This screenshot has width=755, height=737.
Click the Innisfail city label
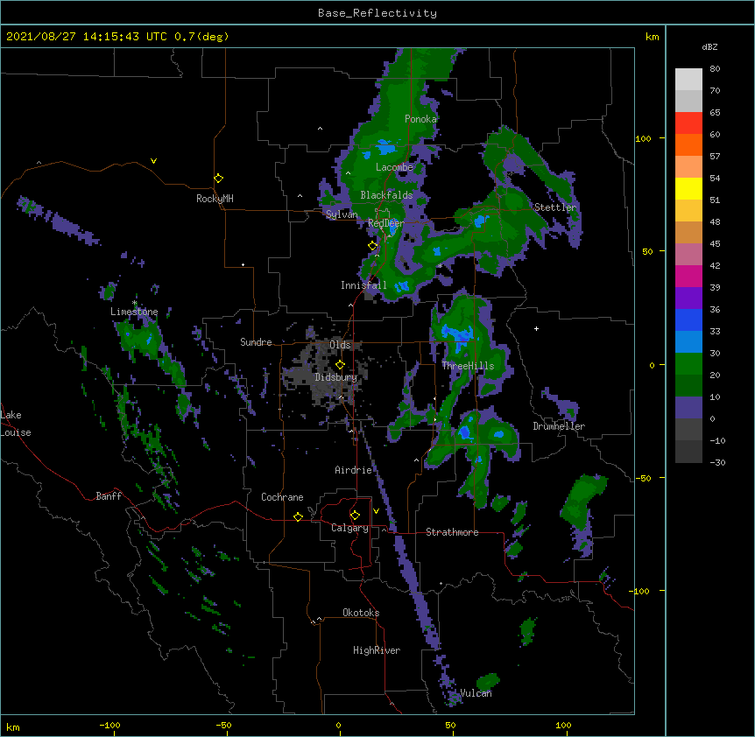tap(363, 285)
